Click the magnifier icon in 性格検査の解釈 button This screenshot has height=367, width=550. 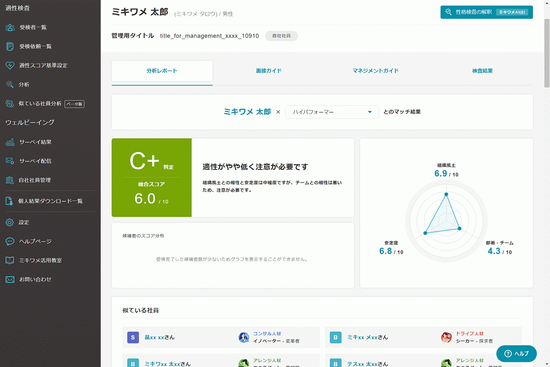(x=449, y=12)
